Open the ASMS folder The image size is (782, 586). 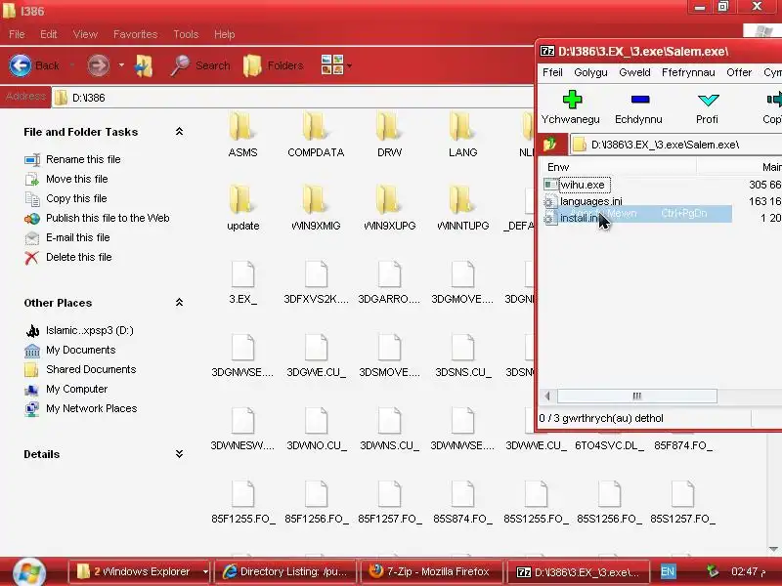pyautogui.click(x=242, y=136)
